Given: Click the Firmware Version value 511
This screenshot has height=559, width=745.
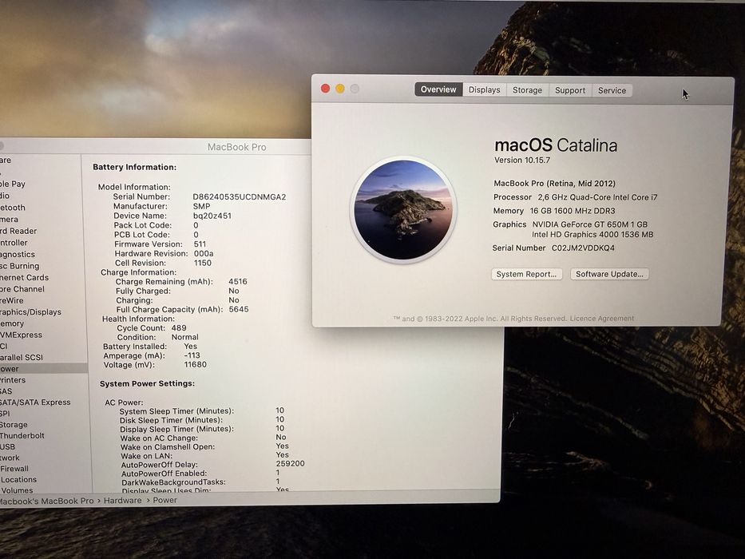Looking at the screenshot, I should pyautogui.click(x=200, y=244).
